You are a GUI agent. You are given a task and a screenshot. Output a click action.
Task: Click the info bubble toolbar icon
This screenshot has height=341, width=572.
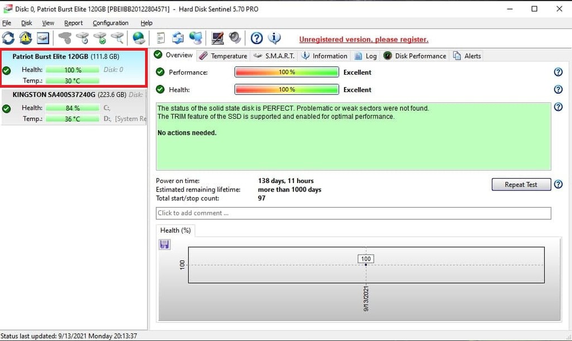pyautogui.click(x=274, y=38)
